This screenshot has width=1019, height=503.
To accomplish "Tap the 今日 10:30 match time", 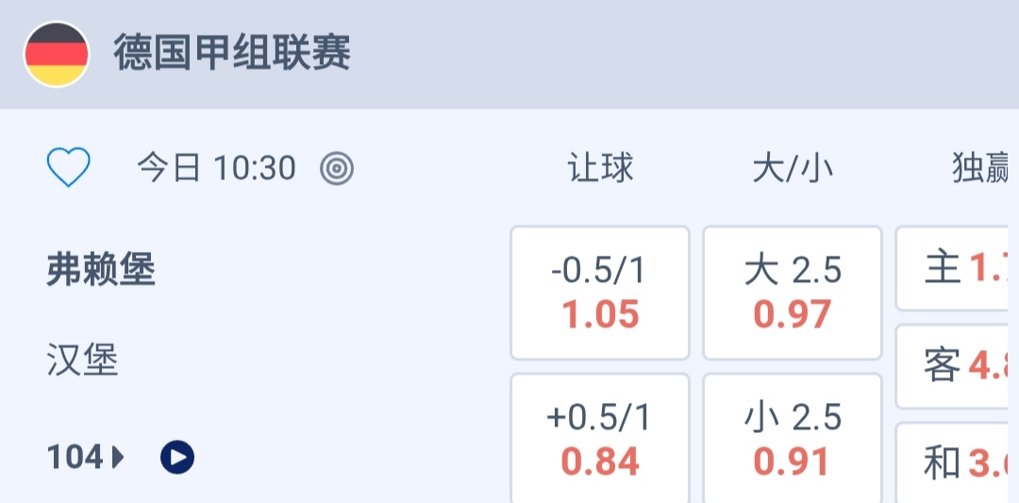I will [x=216, y=169].
